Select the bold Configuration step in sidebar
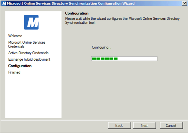The width and height of the screenshot is (188, 133). click(20, 66)
